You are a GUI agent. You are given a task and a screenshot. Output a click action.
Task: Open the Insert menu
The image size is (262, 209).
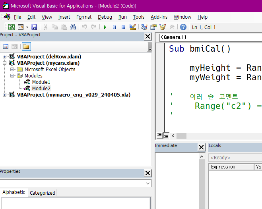point(64,17)
